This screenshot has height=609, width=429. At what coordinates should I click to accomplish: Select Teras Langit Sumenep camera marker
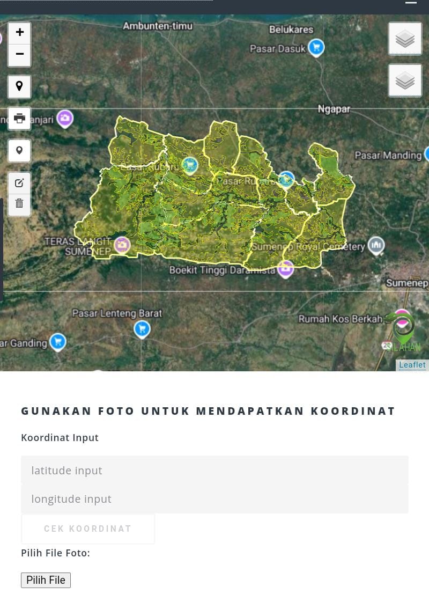(122, 245)
